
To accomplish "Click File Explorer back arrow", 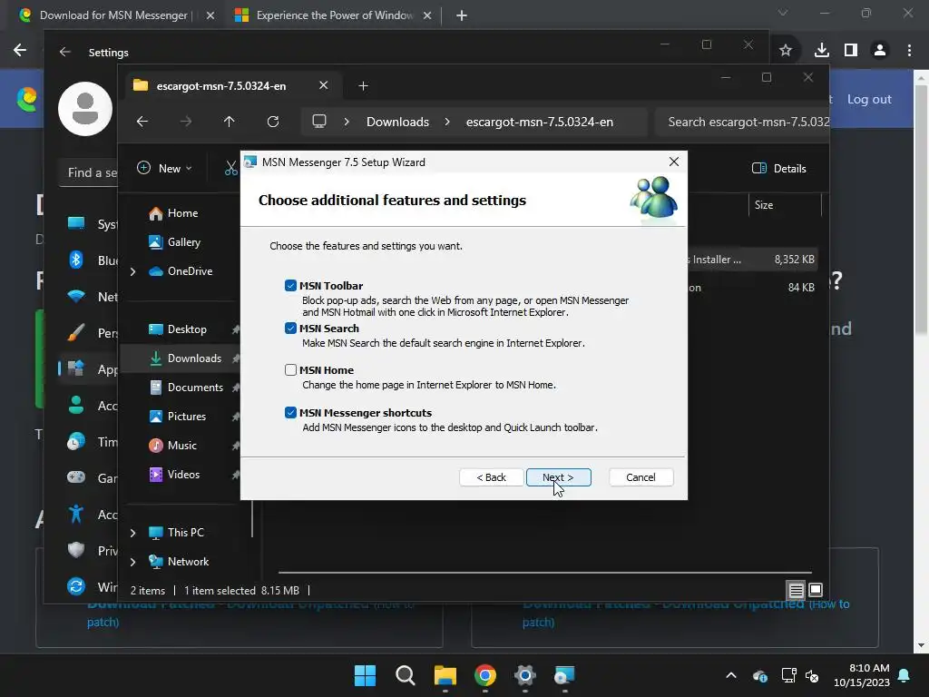I will (142, 122).
